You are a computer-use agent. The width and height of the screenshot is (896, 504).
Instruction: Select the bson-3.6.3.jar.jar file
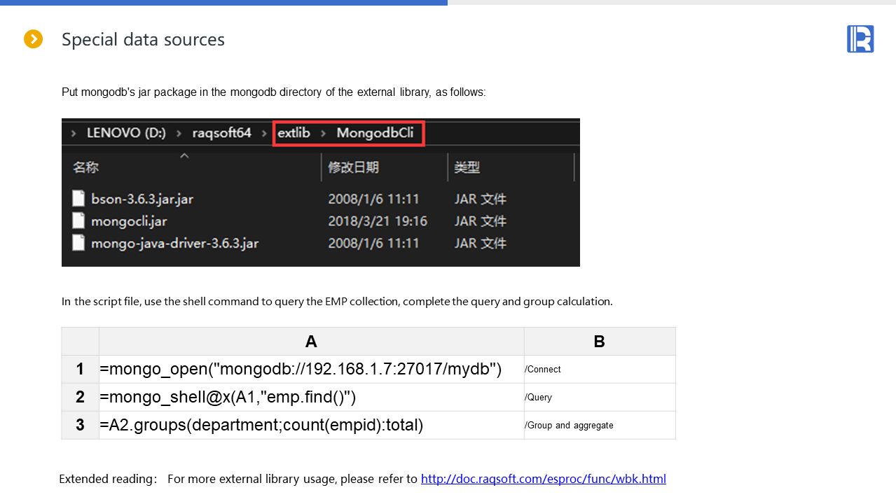click(142, 199)
